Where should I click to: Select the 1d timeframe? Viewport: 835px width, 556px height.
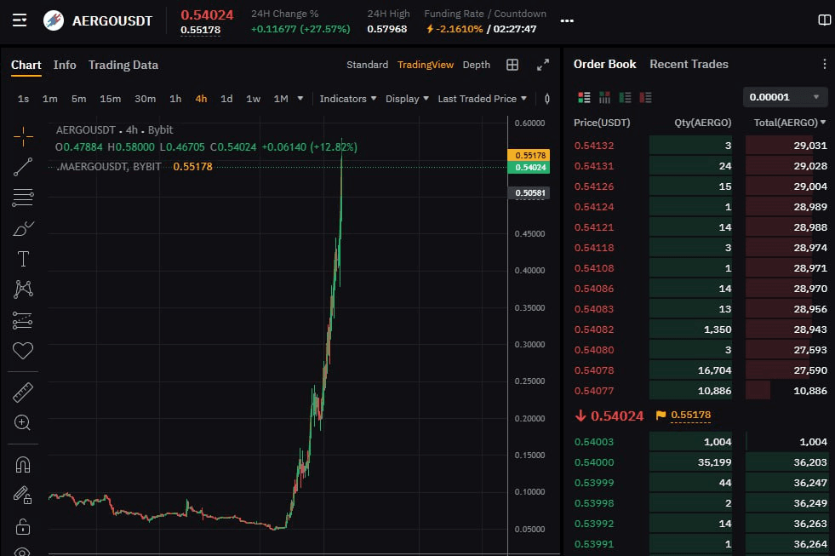[x=226, y=99]
